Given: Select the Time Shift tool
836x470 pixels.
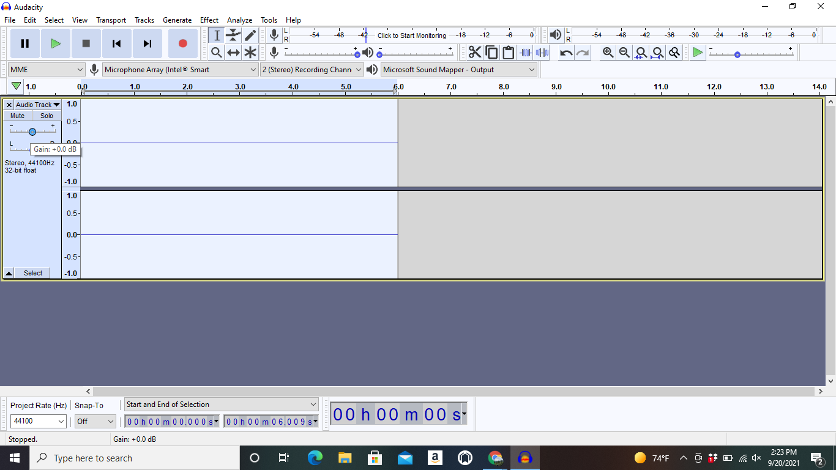Looking at the screenshot, I should (x=233, y=52).
